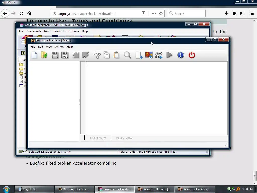This screenshot has height=193, width=257.
Task: Open the WinRAR Options menu
Action: (74, 31)
